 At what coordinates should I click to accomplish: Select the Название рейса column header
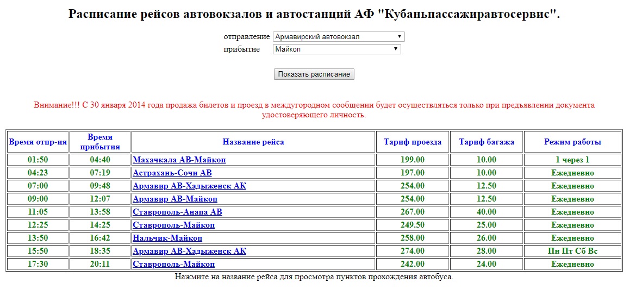(x=253, y=142)
